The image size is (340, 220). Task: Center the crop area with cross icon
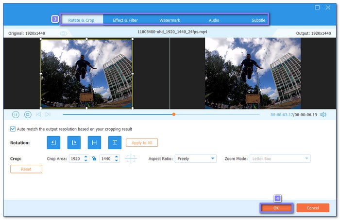pos(131,158)
